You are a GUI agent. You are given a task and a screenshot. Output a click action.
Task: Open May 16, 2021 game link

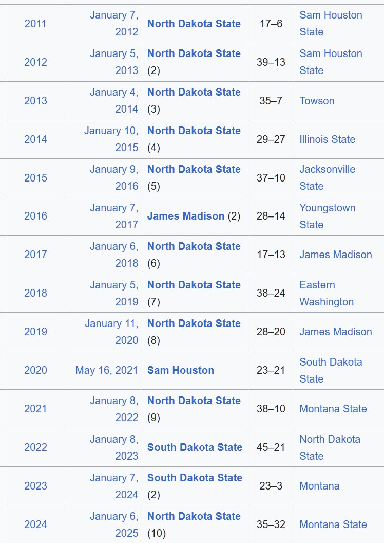(106, 370)
